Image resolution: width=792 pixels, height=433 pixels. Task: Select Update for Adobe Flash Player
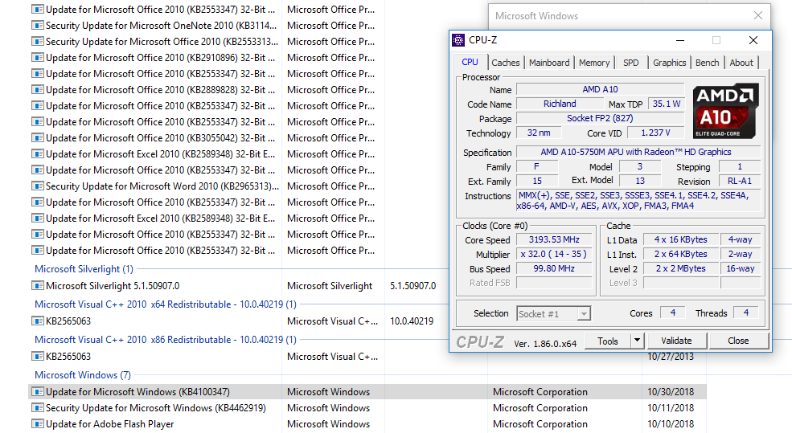click(x=109, y=424)
